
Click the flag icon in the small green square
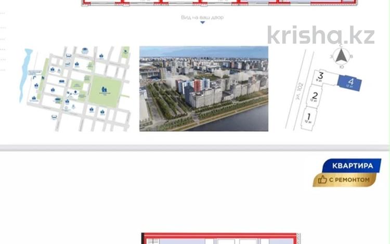[126, 51]
